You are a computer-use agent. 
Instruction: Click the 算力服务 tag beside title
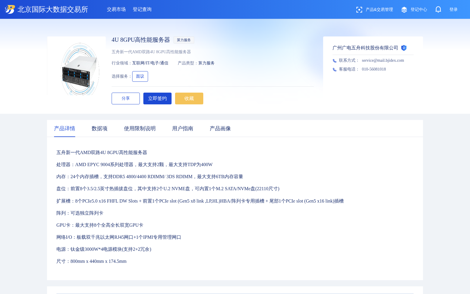[x=184, y=40]
